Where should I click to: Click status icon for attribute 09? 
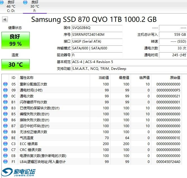click(5, 90)
